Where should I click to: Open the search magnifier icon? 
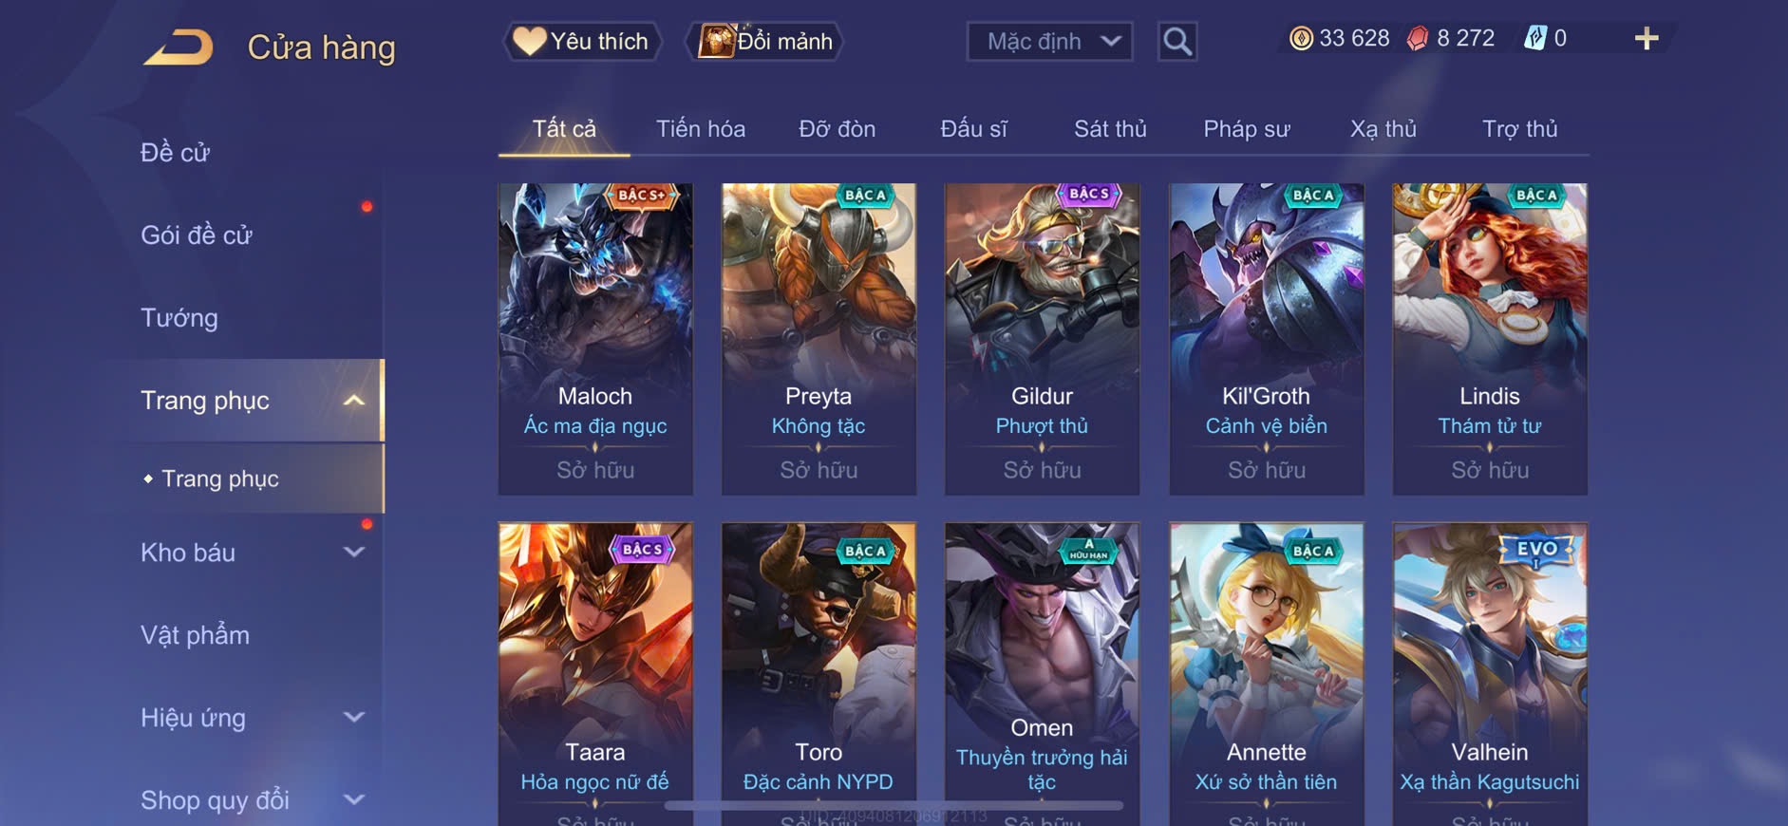tap(1177, 41)
